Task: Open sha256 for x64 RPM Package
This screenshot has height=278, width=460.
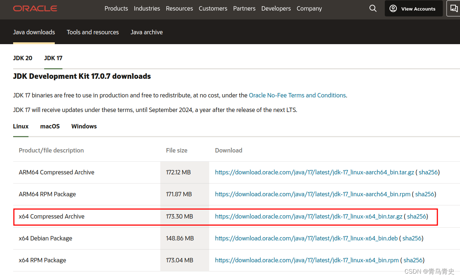Action: pyautogui.click(x=413, y=260)
